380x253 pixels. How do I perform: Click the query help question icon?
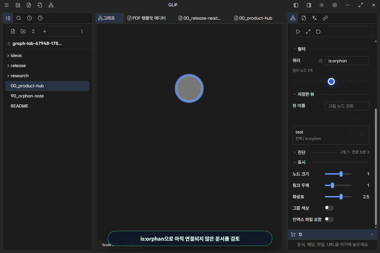pos(320,61)
